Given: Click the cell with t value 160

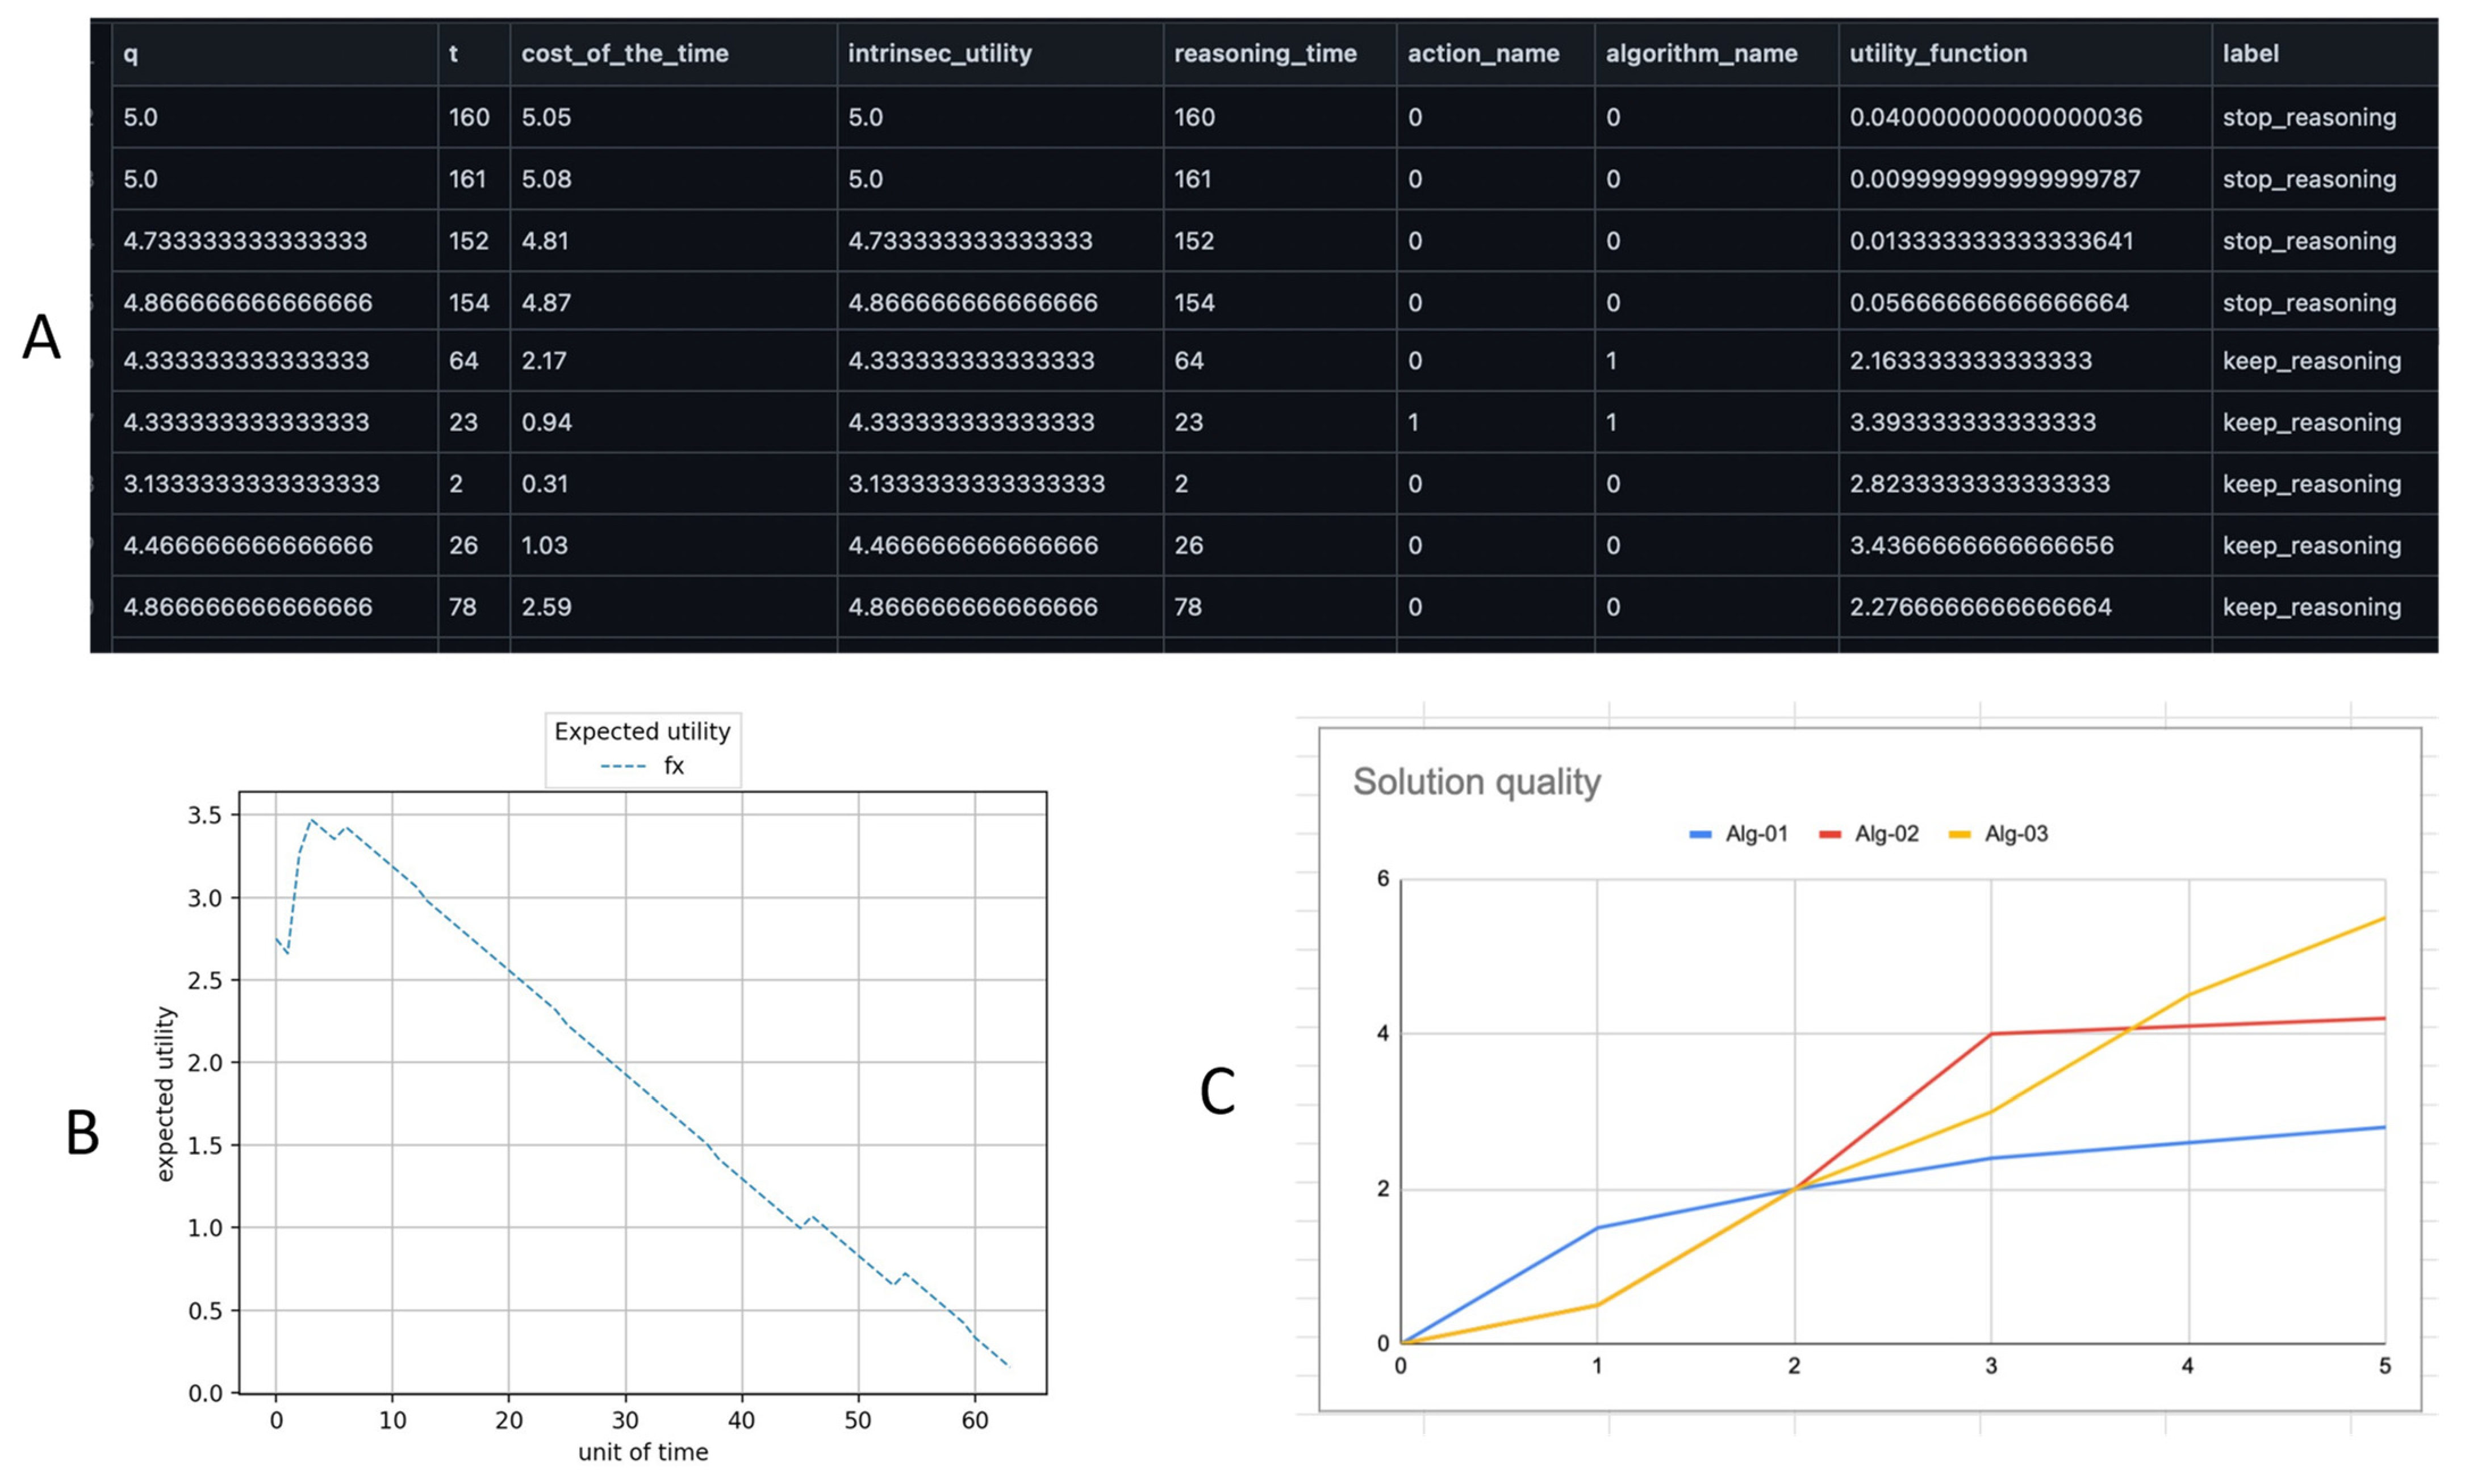Looking at the screenshot, I should tap(468, 117).
